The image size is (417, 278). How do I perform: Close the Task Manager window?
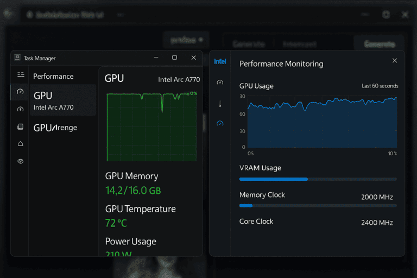coord(194,58)
